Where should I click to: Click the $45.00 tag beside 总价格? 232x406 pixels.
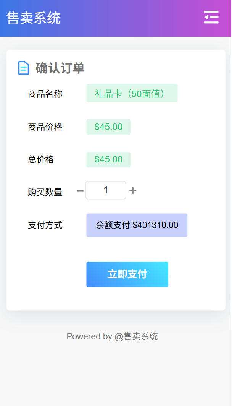[x=108, y=160]
